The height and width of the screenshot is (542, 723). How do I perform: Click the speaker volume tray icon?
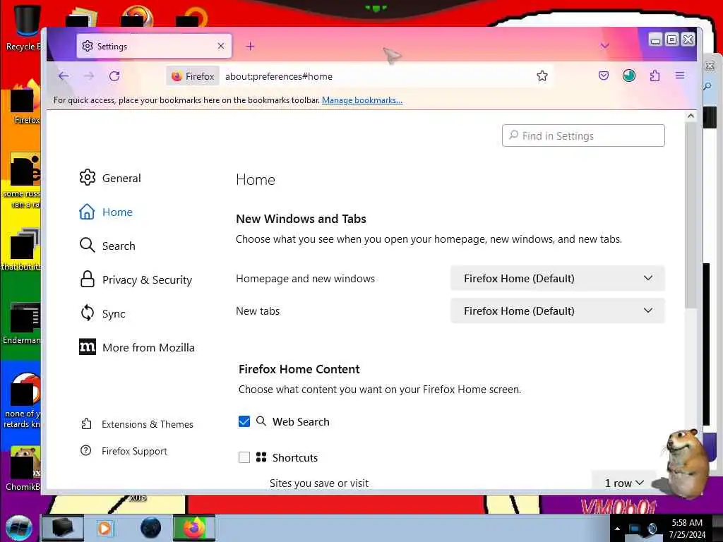652,529
